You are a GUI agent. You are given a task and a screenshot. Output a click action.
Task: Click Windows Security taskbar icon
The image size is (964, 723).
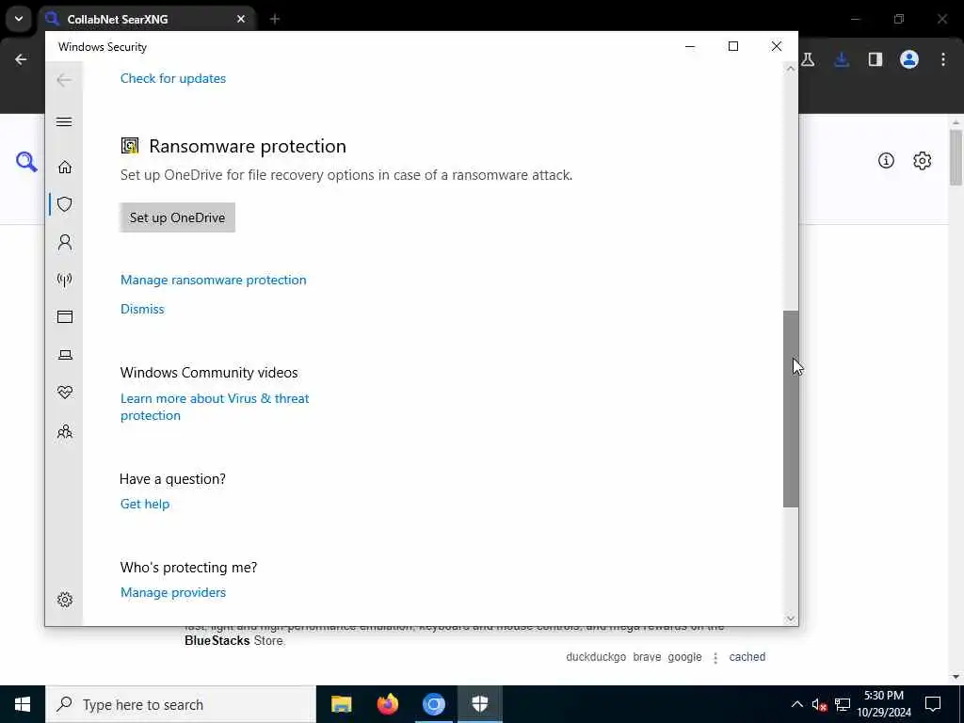[479, 704]
